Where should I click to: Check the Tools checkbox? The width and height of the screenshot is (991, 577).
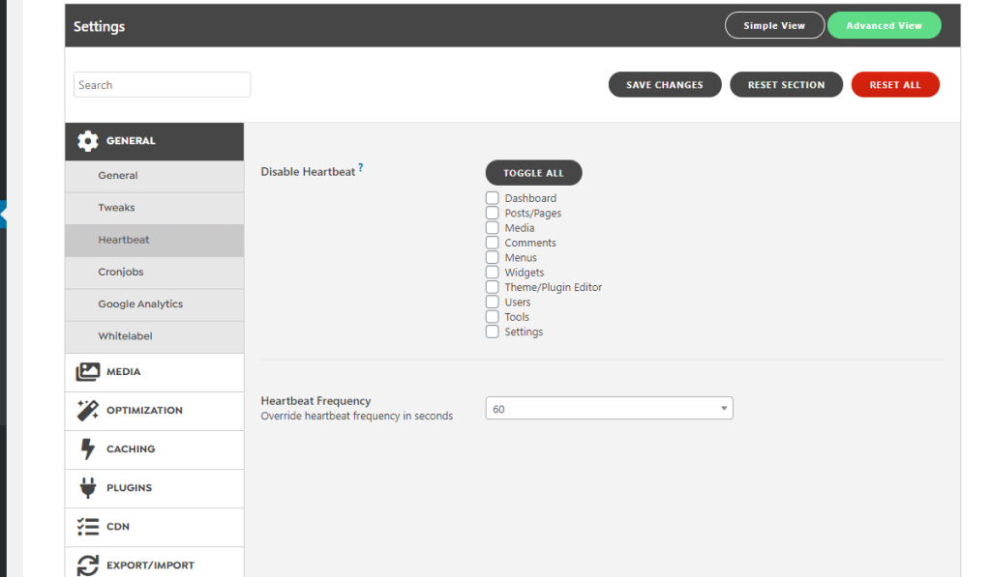(x=493, y=316)
